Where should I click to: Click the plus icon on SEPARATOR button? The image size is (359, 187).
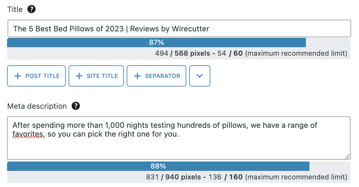tap(137, 76)
